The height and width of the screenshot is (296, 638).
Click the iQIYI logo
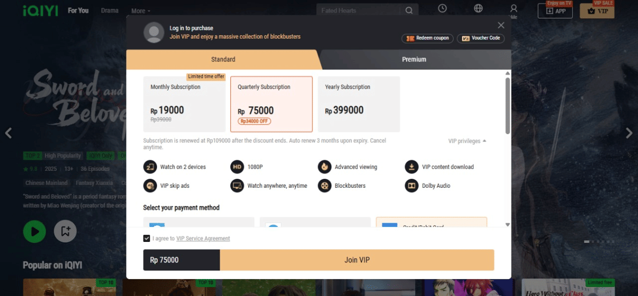click(x=40, y=11)
